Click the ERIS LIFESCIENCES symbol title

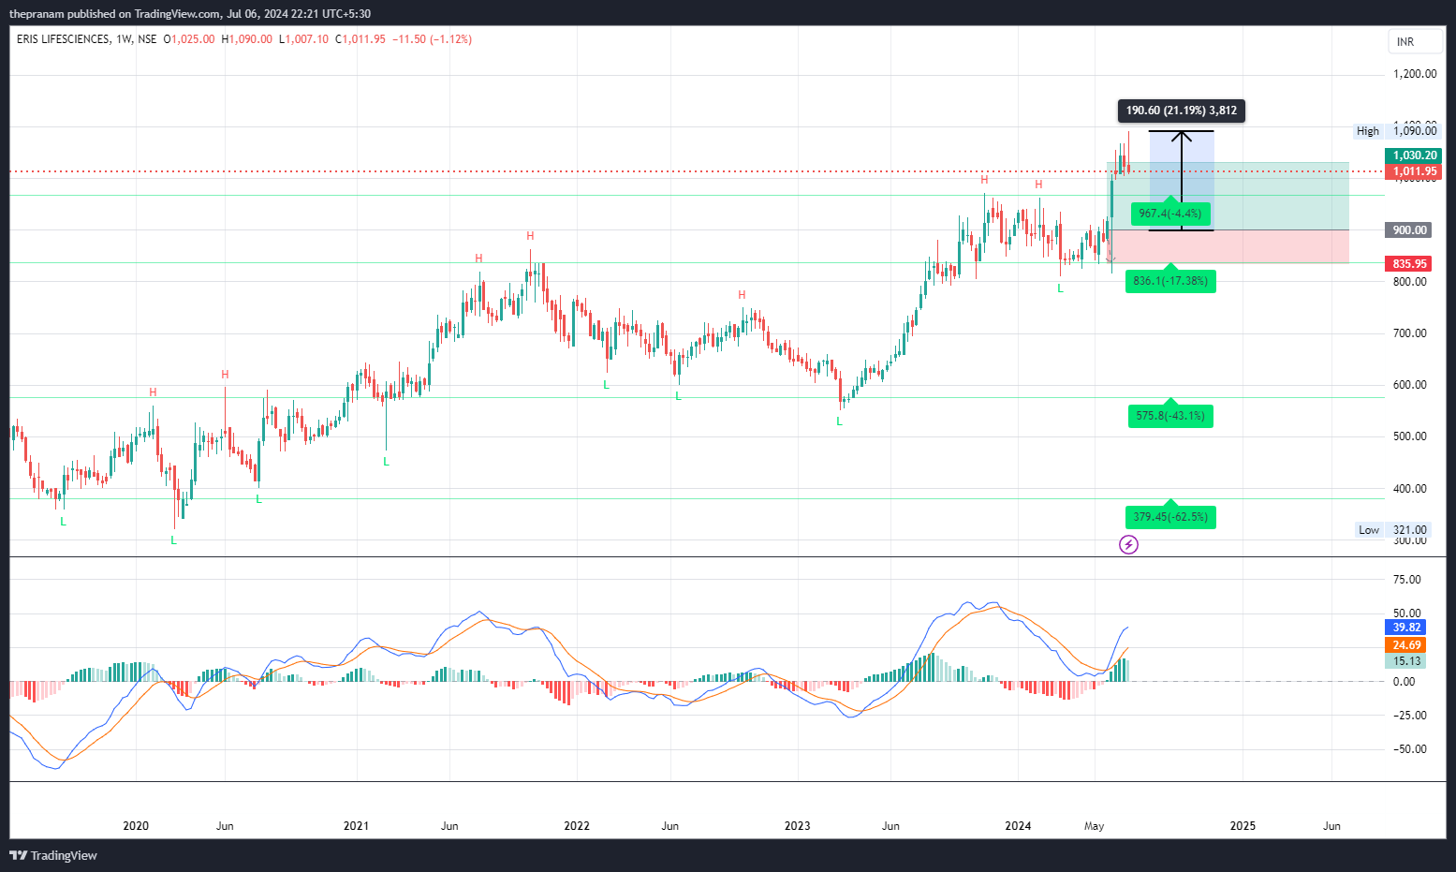(x=63, y=39)
